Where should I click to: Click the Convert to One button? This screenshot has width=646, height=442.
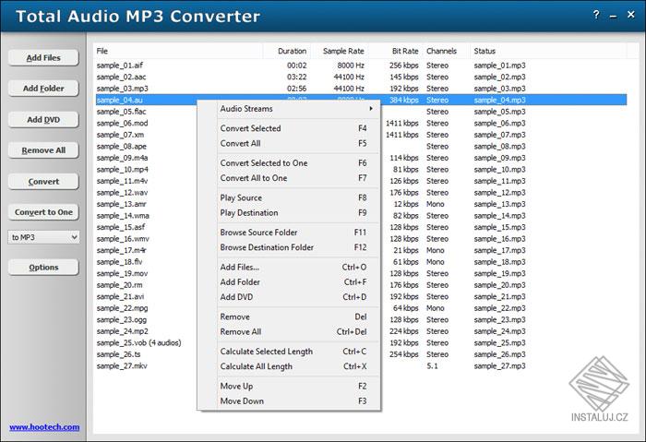43,212
